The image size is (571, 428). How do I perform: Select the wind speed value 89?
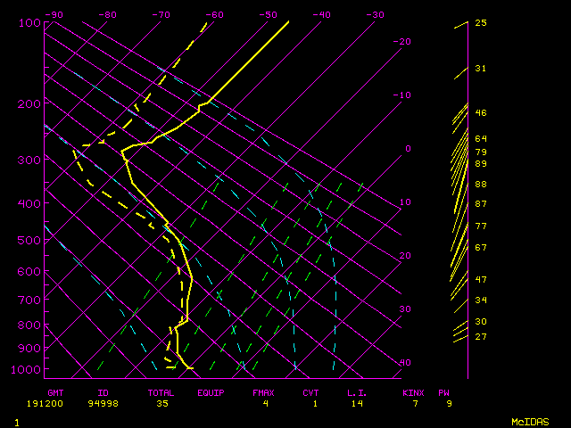coord(480,164)
